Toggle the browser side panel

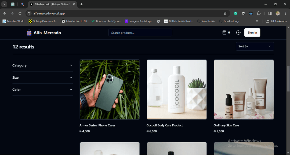[x=270, y=13]
